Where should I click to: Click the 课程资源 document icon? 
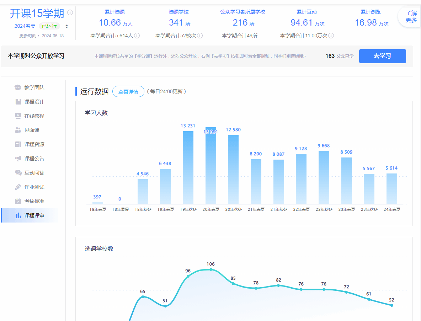point(18,144)
